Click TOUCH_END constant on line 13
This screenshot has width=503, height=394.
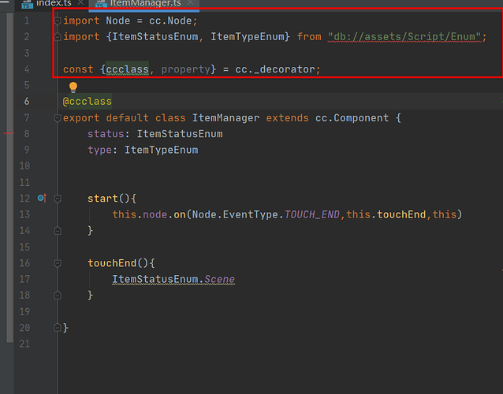(311, 214)
